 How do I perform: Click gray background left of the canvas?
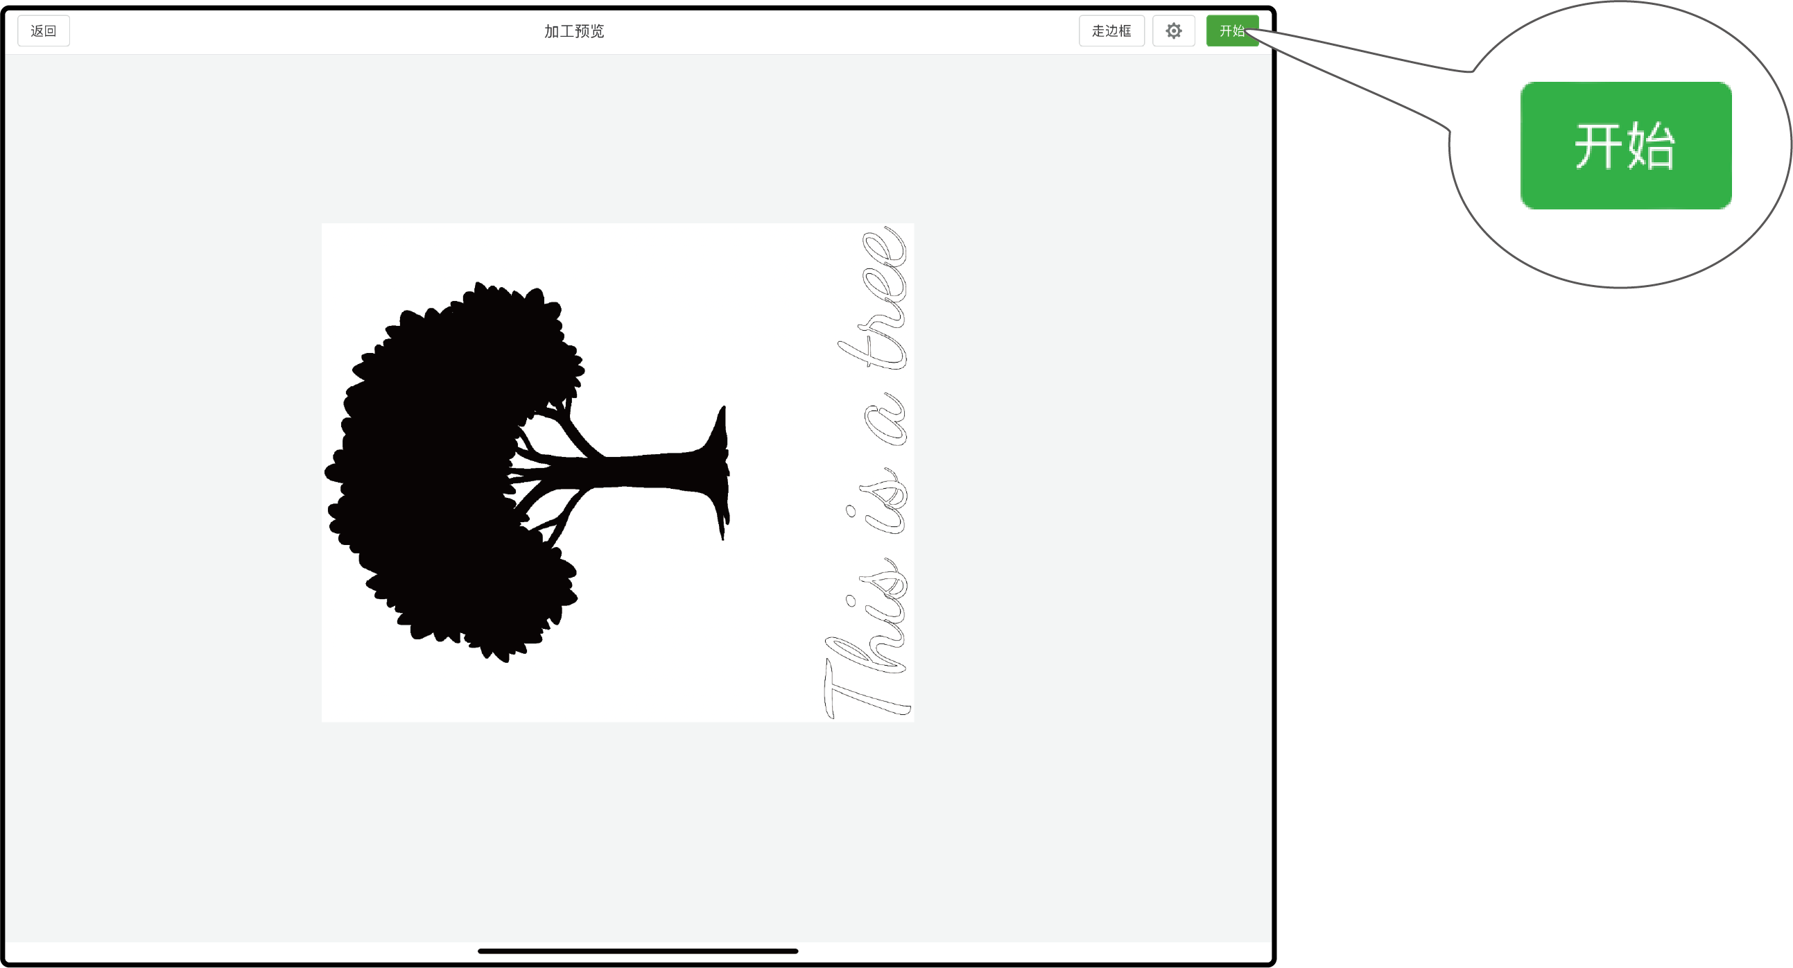click(x=160, y=487)
